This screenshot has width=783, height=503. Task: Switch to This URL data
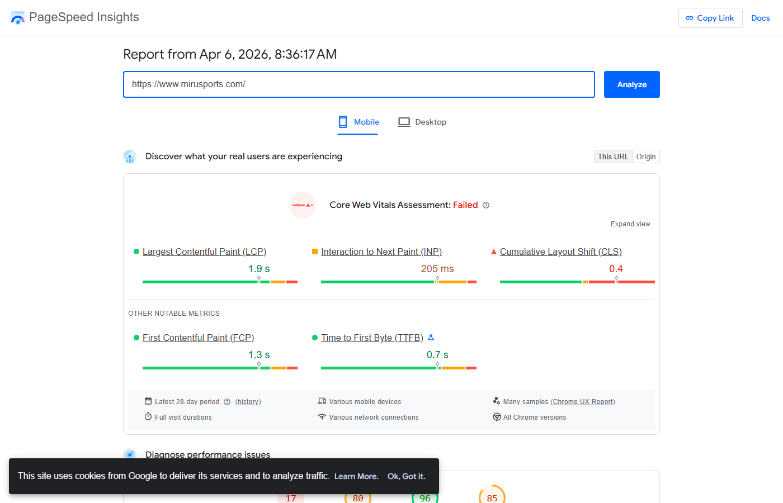(x=613, y=156)
